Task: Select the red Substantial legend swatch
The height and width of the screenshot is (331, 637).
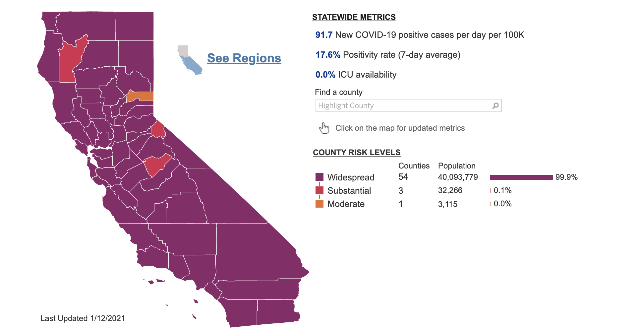Action: [319, 190]
